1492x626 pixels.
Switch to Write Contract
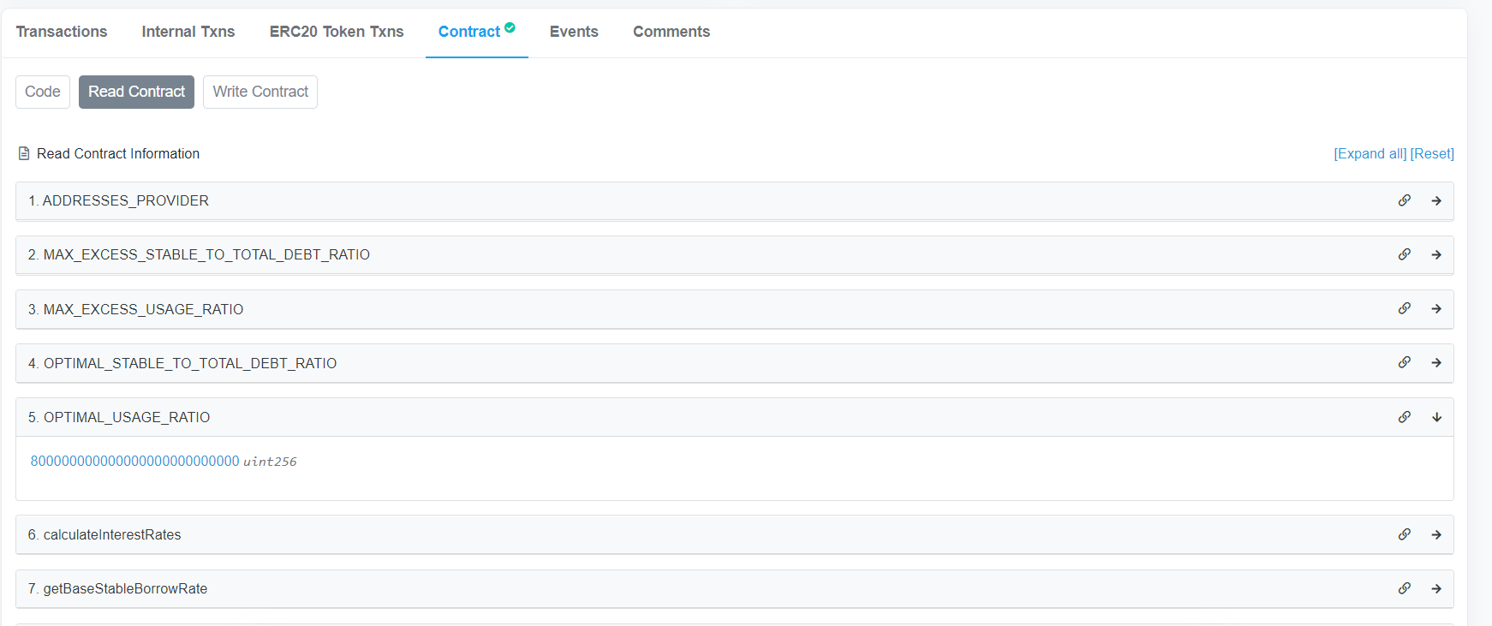point(260,92)
